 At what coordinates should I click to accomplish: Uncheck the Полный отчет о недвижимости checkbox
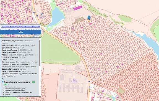click(x=3, y=82)
